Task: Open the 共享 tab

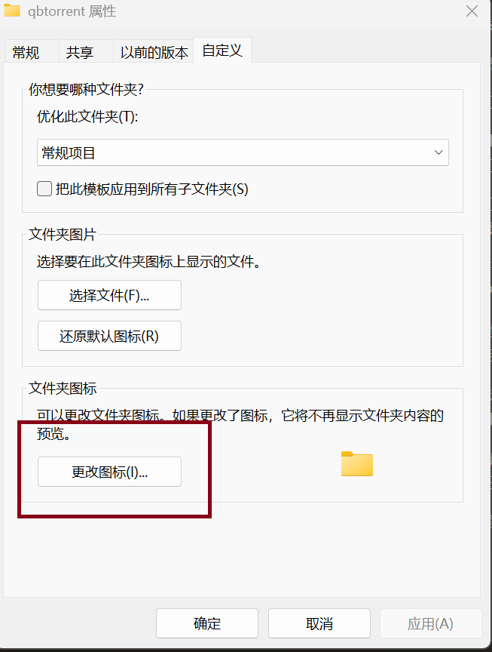Action: click(x=80, y=52)
